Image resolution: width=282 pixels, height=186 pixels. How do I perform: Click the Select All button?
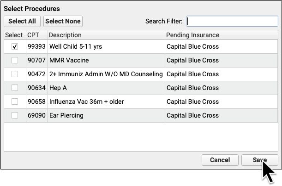[22, 21]
